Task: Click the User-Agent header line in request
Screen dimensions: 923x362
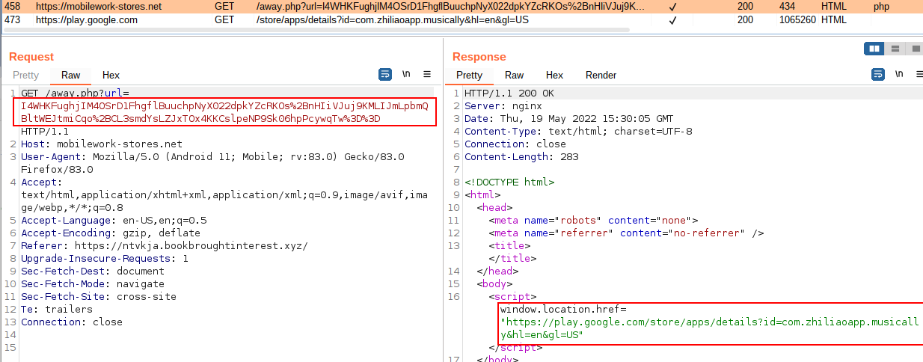Action: click(x=212, y=163)
